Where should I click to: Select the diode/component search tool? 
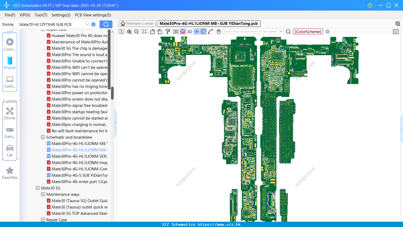196,31
